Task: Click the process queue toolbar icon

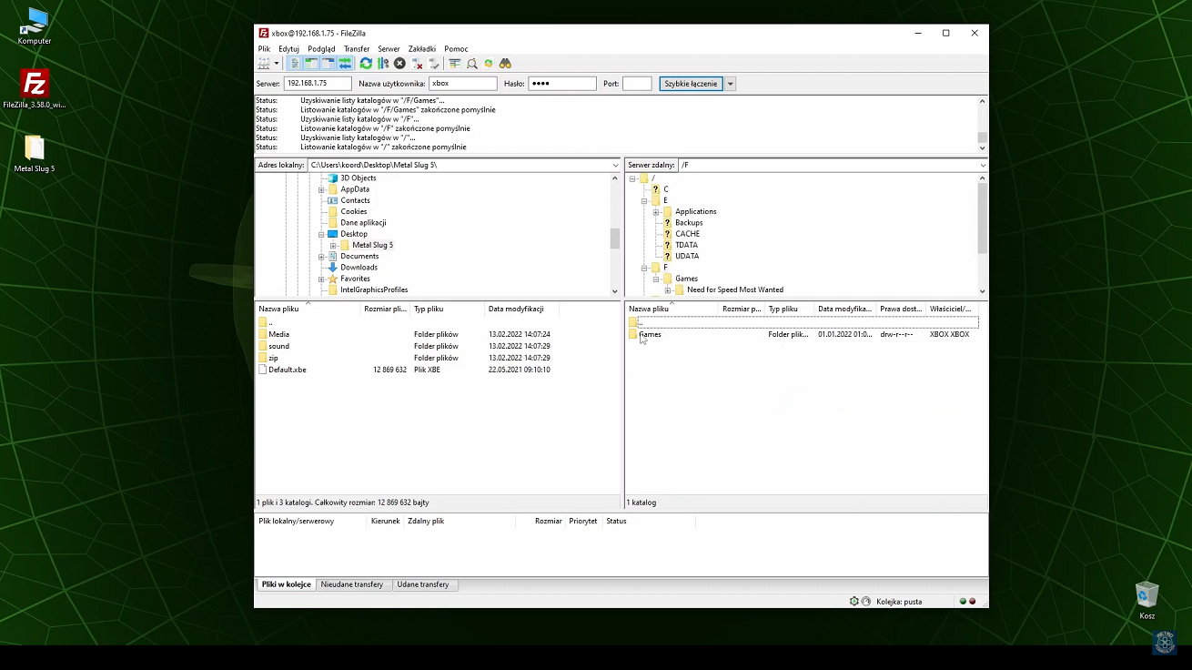Action: (383, 64)
